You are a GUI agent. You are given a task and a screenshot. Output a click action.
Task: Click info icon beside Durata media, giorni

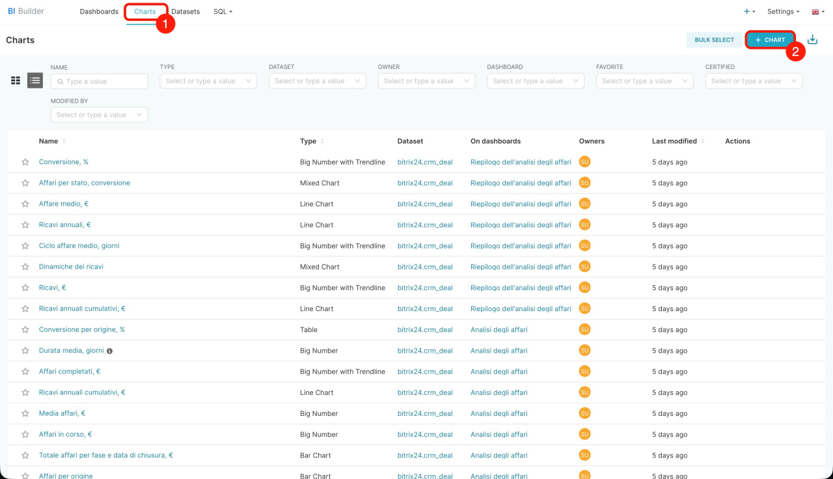pyautogui.click(x=109, y=351)
